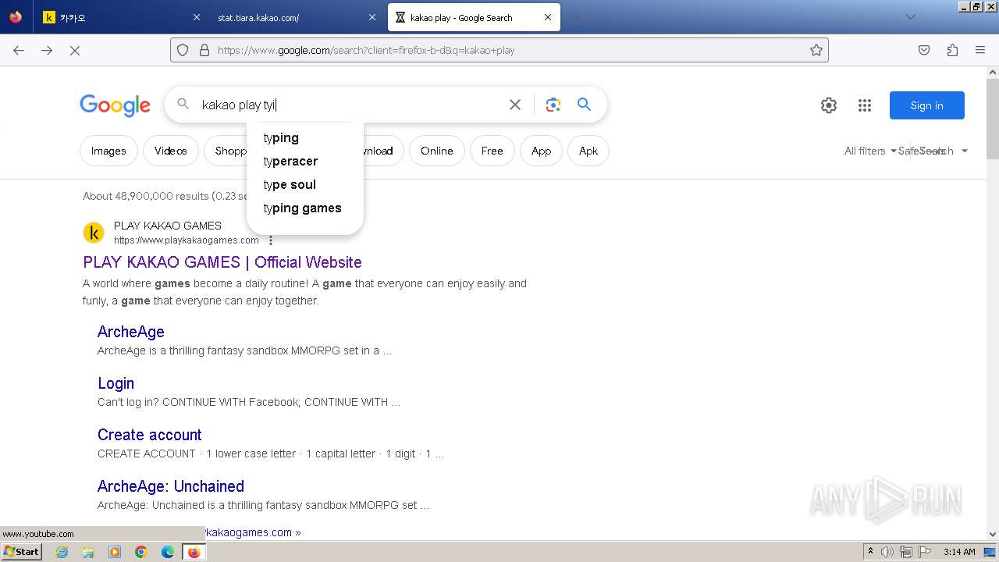
Task: Open the ArcheAge: Unchained sitelink
Action: (x=171, y=486)
